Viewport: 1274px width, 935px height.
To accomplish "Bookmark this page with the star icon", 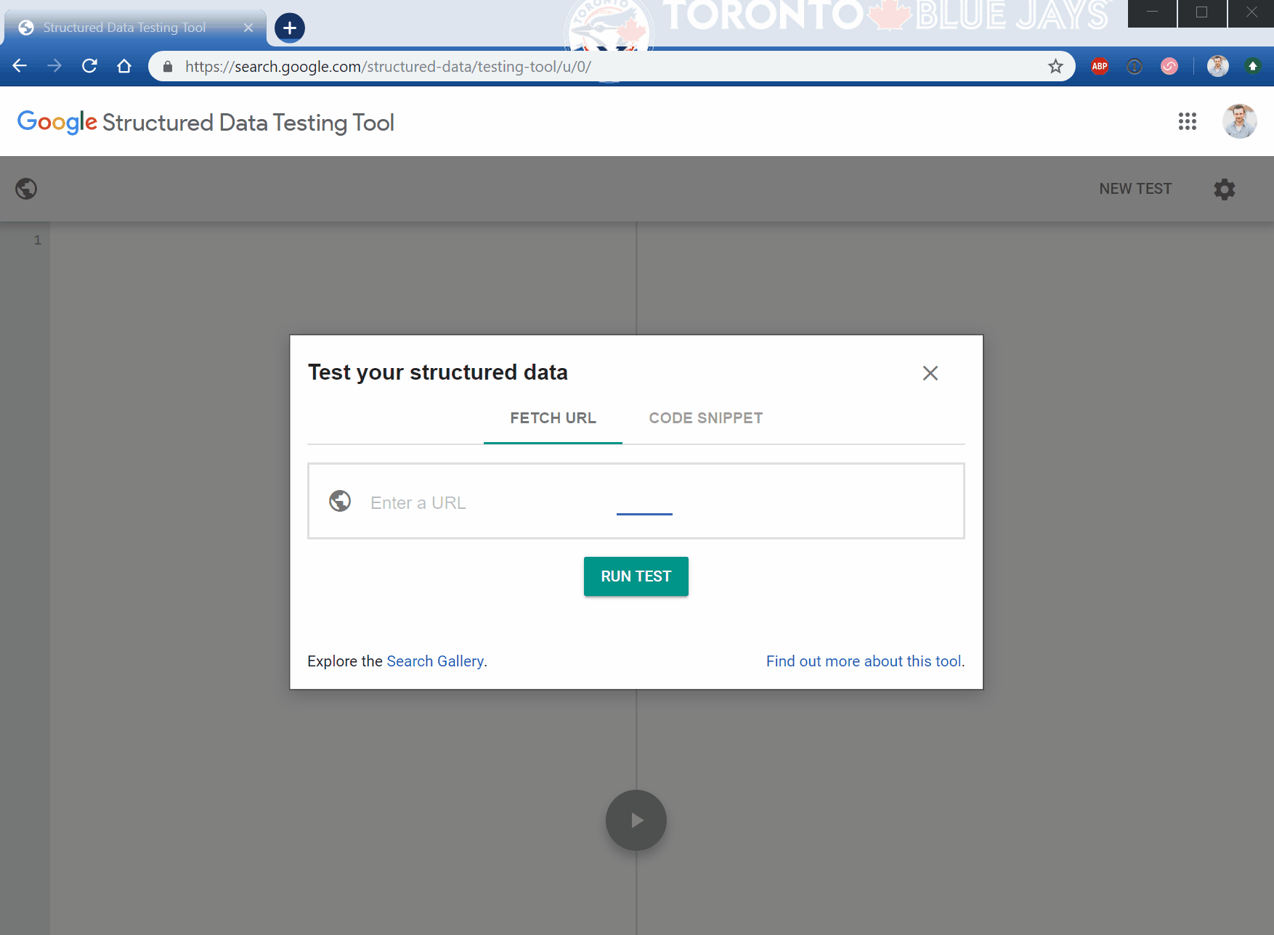I will pyautogui.click(x=1055, y=67).
